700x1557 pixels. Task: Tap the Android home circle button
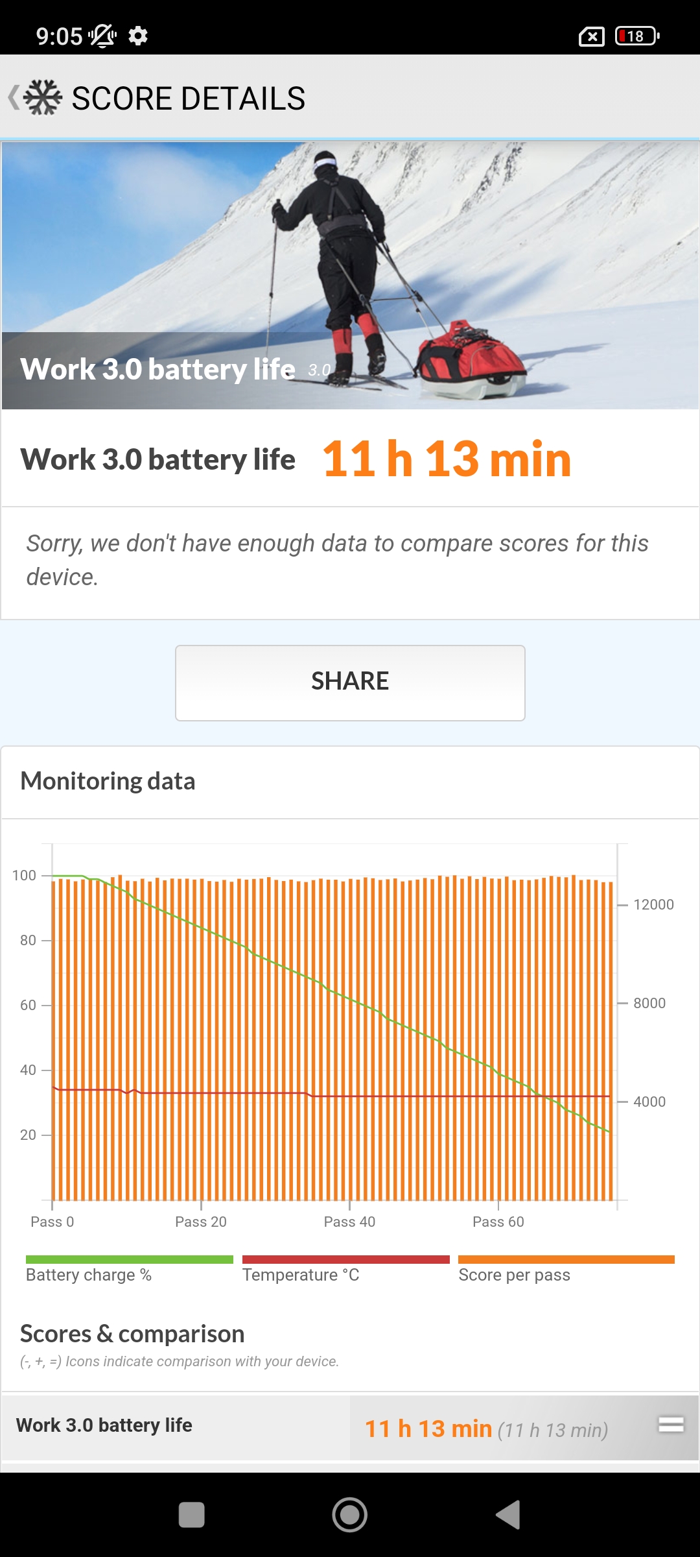point(350,1515)
